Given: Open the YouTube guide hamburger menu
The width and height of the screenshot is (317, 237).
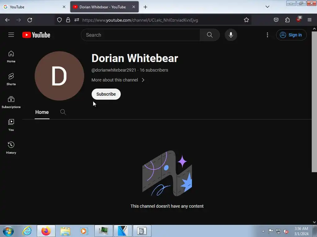Looking at the screenshot, I should pyautogui.click(x=11, y=35).
